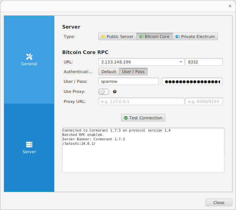The width and height of the screenshot is (236, 210).
Task: Click the yellow toggle icon on Public Server
Action: click(x=103, y=37)
